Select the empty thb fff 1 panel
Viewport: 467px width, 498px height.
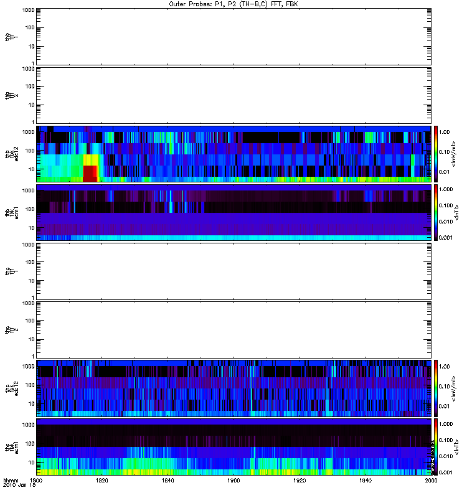tap(233, 37)
